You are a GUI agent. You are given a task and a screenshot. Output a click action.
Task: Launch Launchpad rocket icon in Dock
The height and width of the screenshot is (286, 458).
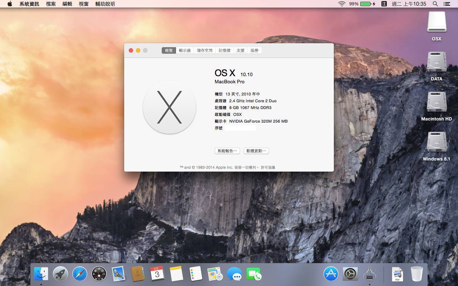[60, 274]
